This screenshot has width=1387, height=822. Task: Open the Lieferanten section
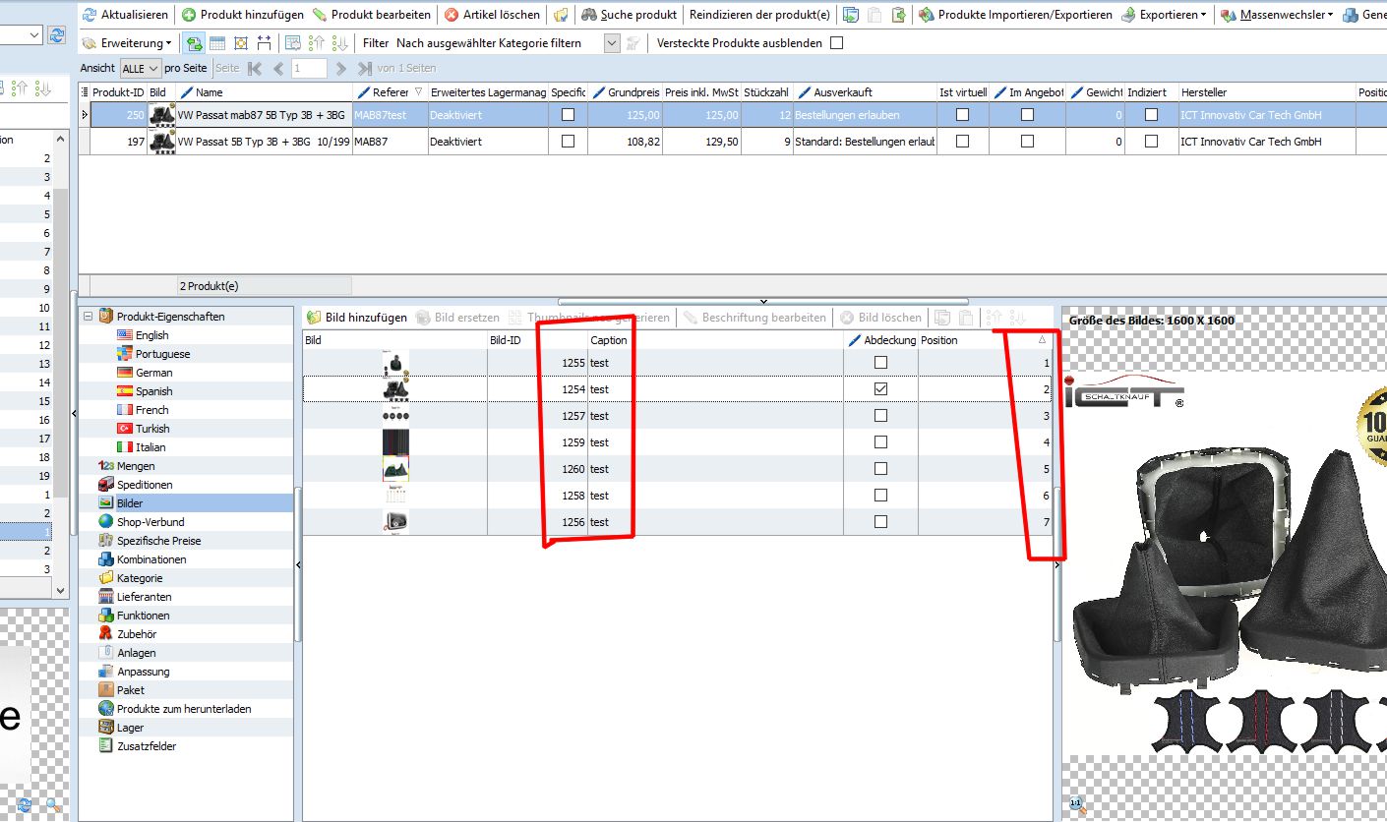pyautogui.click(x=135, y=597)
